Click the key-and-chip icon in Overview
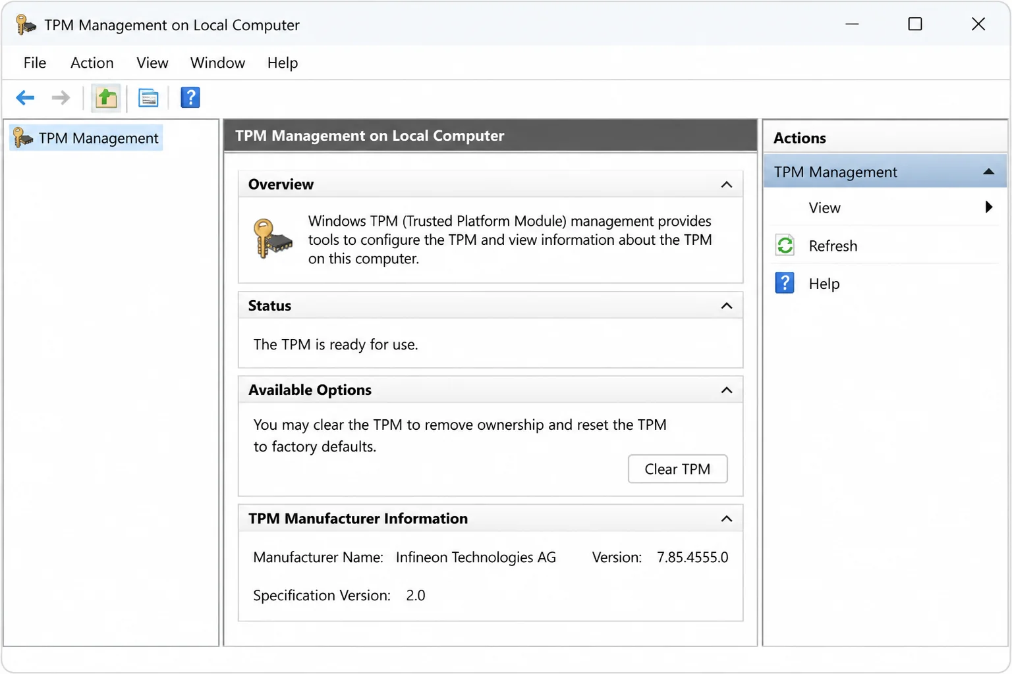Viewport: 1012px width, 674px height. (272, 238)
